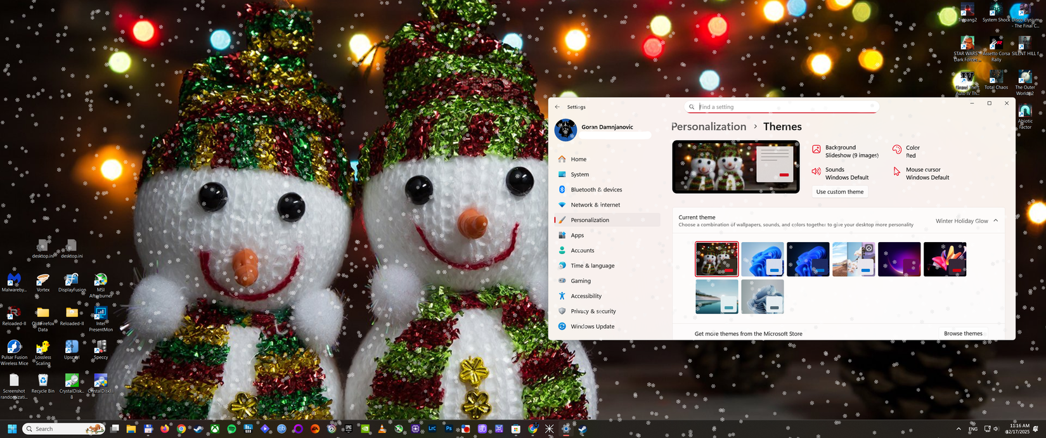Select the Lossless Scaling duck icon
The width and height of the screenshot is (1046, 438).
pyautogui.click(x=42, y=354)
